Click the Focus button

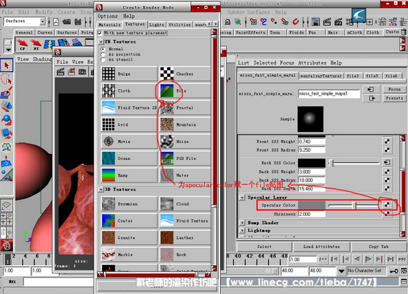pos(394,89)
